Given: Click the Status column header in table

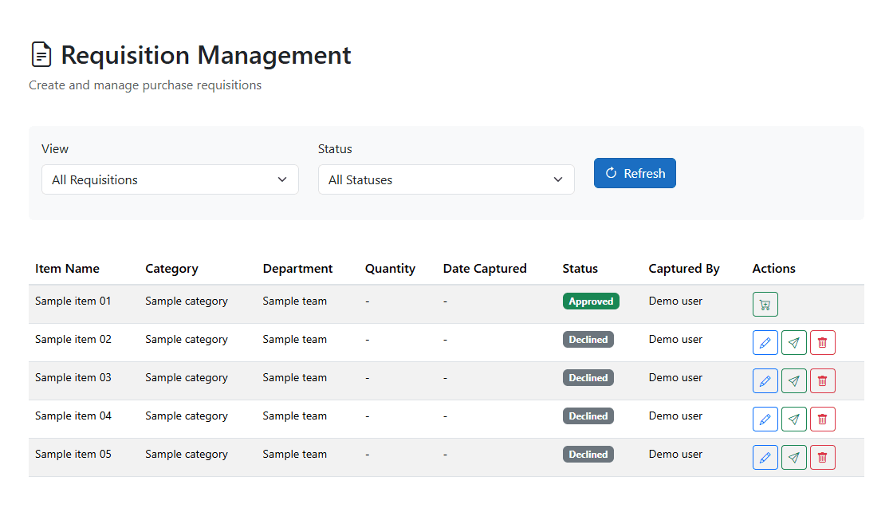Looking at the screenshot, I should [580, 268].
